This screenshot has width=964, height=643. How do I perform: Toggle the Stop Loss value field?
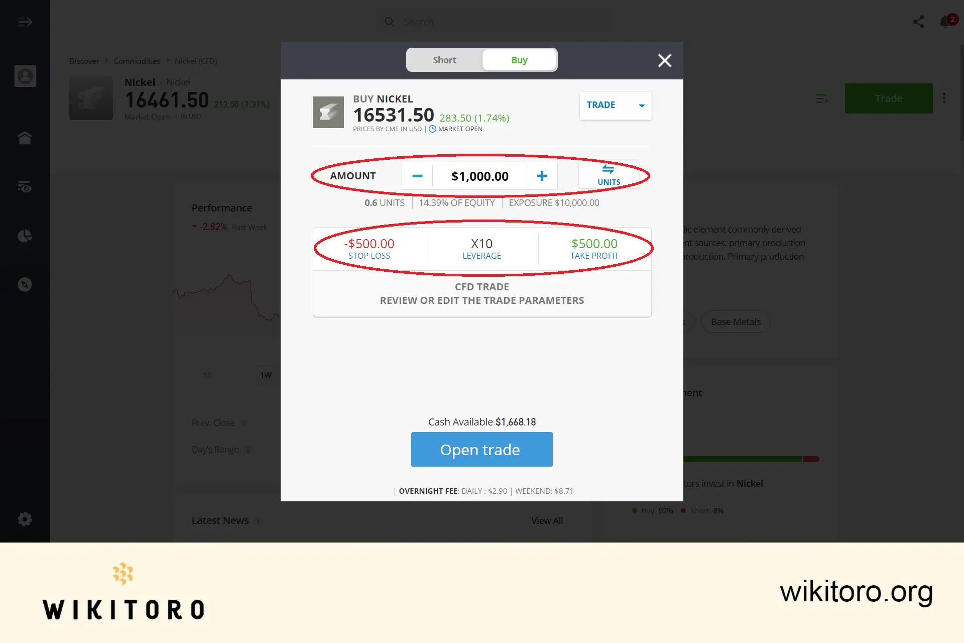coord(369,248)
